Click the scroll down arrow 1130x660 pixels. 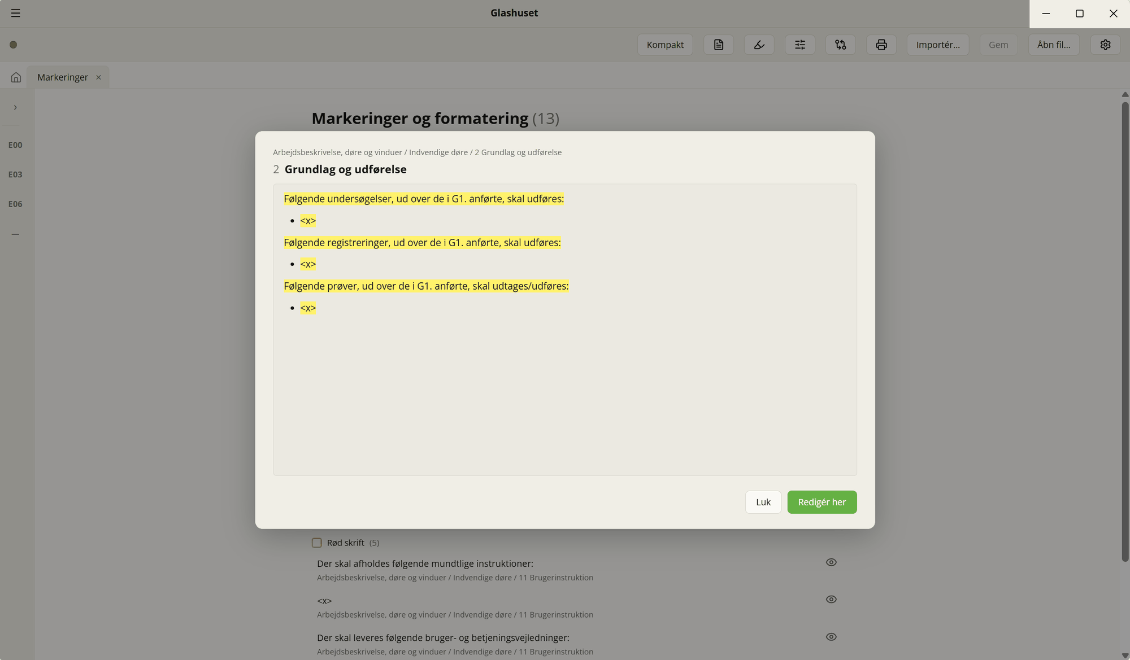click(1125, 655)
